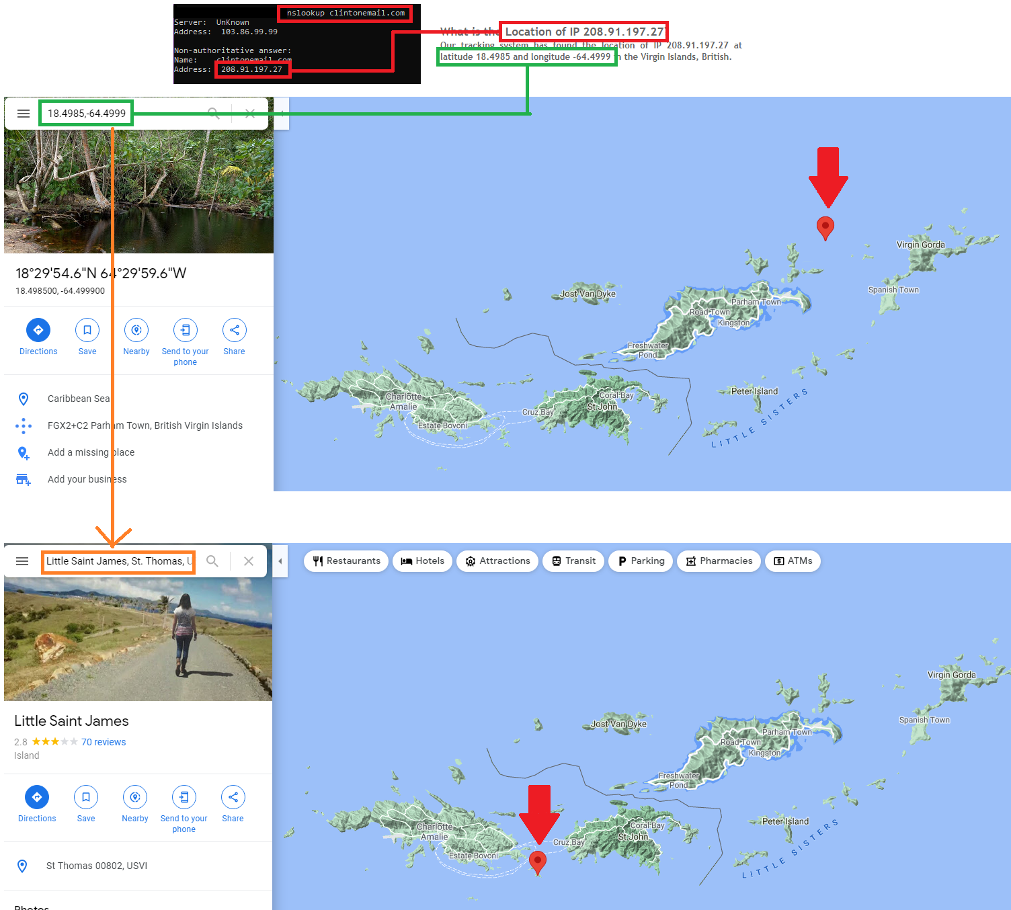Click St Thomas 00802, USVI address text

click(97, 866)
